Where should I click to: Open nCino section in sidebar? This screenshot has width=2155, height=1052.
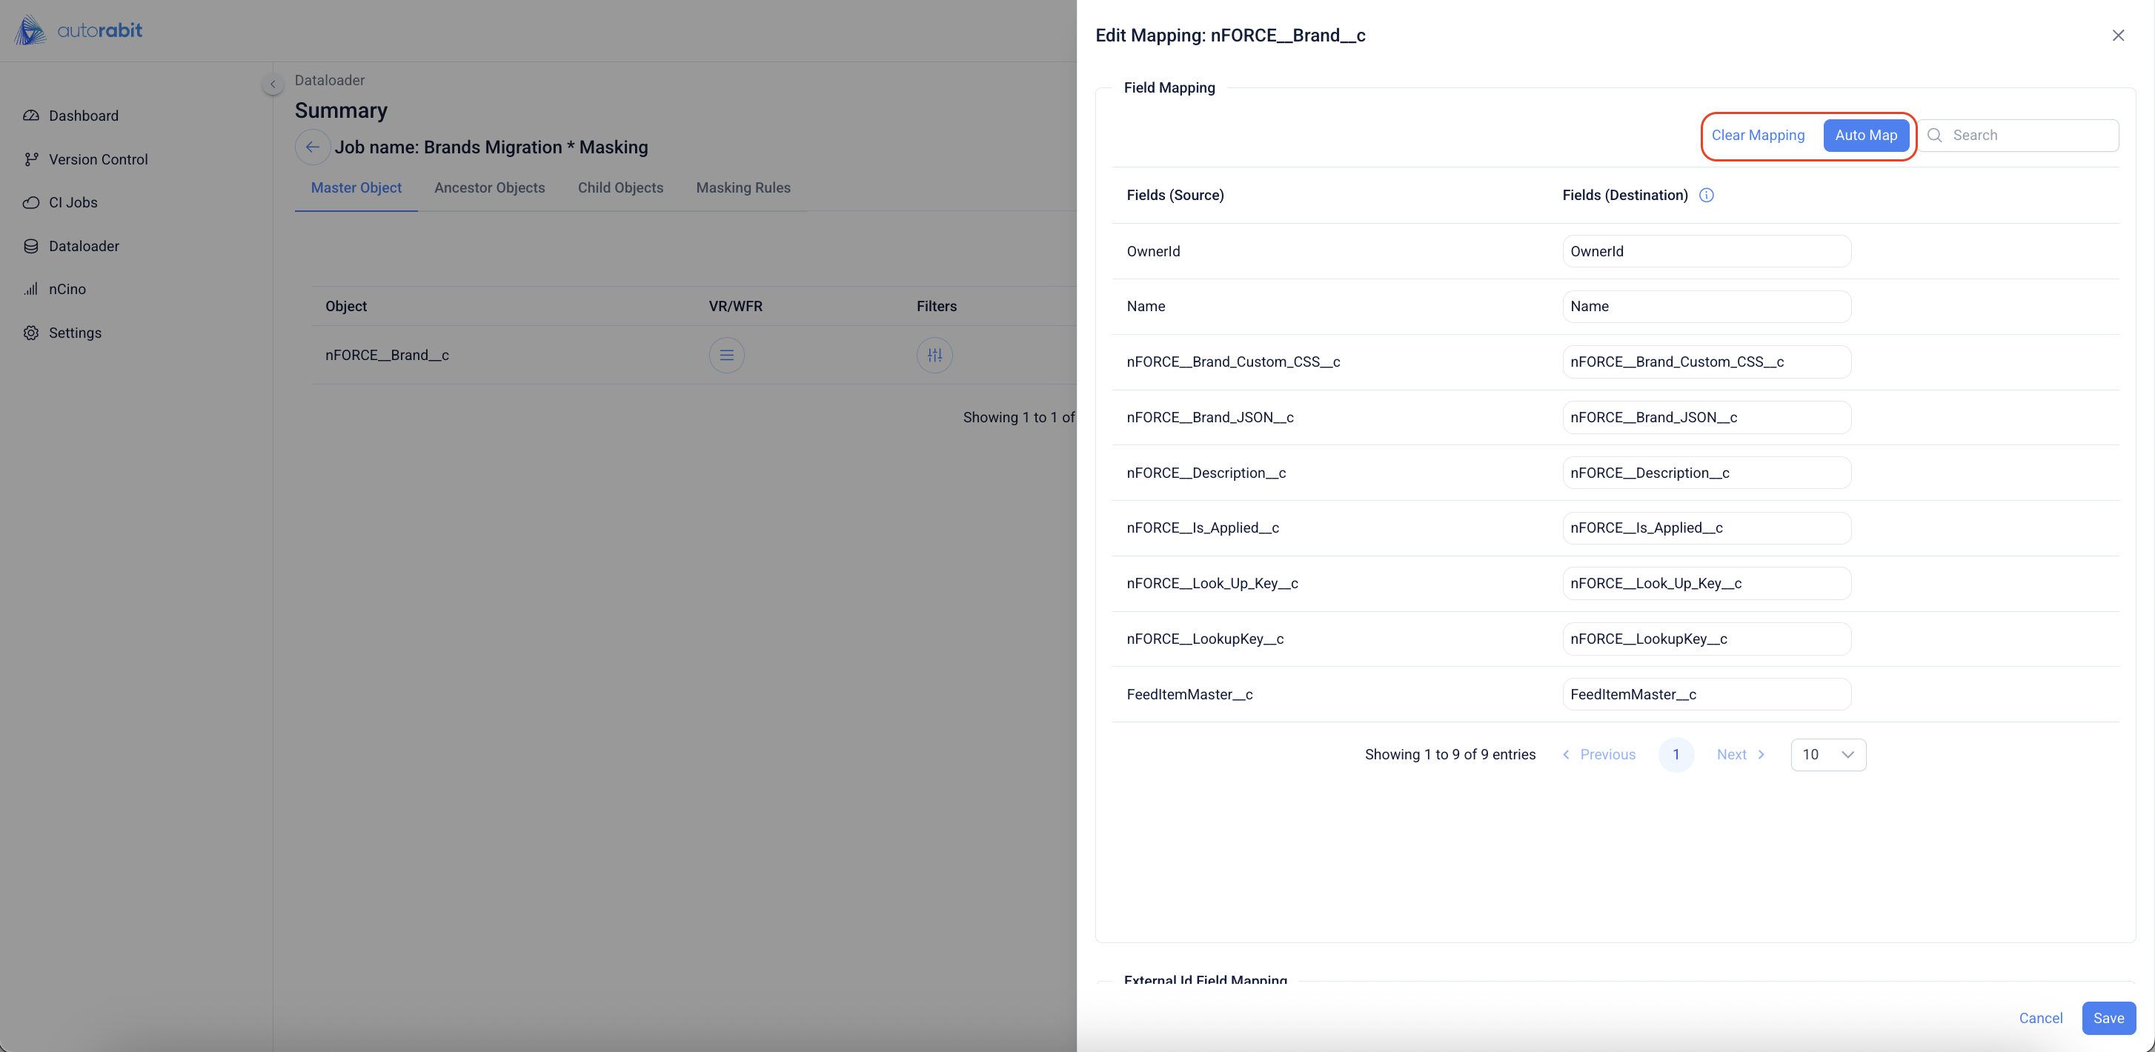point(67,290)
